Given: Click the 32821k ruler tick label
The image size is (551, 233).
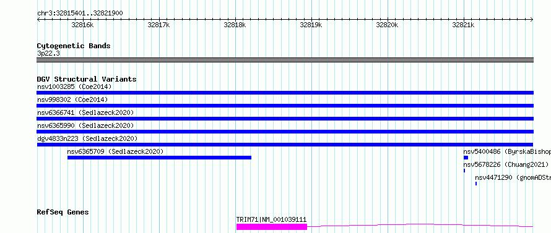Looking at the screenshot, I should point(463,25).
